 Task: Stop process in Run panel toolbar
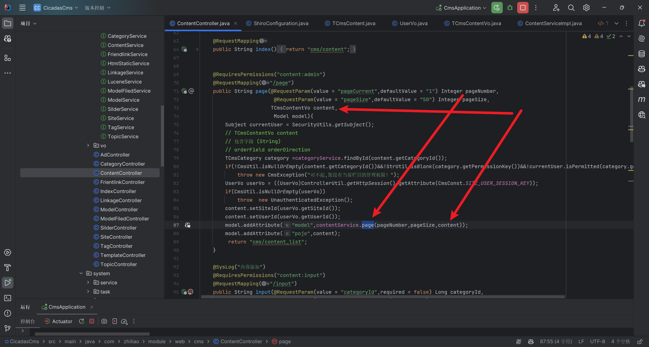(x=92, y=321)
